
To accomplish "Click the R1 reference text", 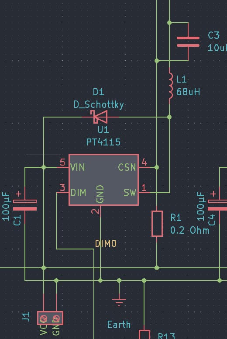I will pyautogui.click(x=176, y=218).
